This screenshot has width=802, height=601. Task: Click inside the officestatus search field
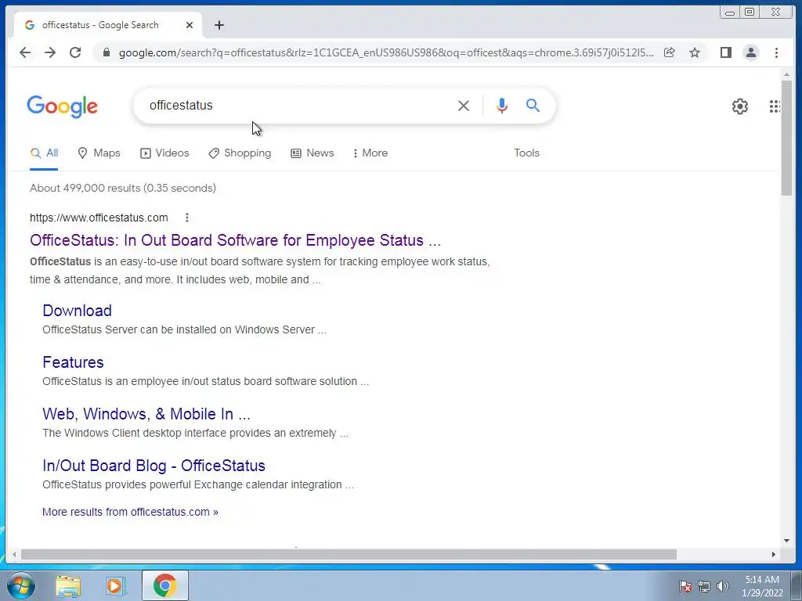click(297, 106)
